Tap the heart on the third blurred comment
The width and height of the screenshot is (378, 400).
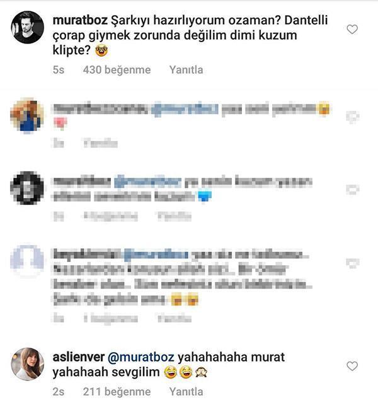(x=353, y=263)
